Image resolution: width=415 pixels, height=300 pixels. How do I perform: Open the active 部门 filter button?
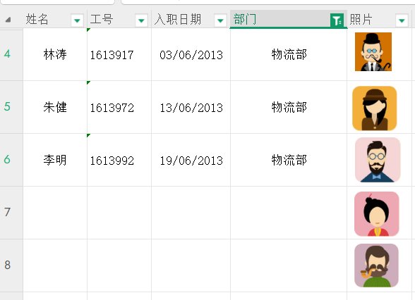pos(337,20)
